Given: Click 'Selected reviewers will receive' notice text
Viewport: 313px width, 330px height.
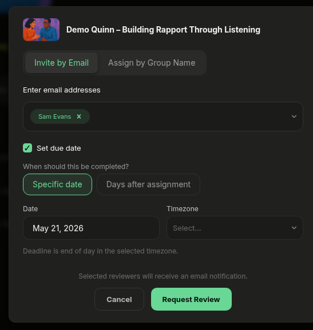Looking at the screenshot, I should point(163,276).
